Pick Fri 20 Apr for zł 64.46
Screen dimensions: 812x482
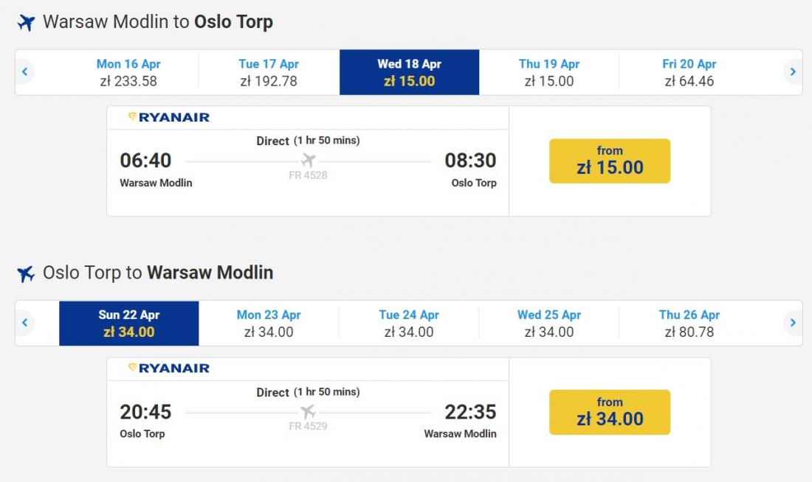coord(689,72)
